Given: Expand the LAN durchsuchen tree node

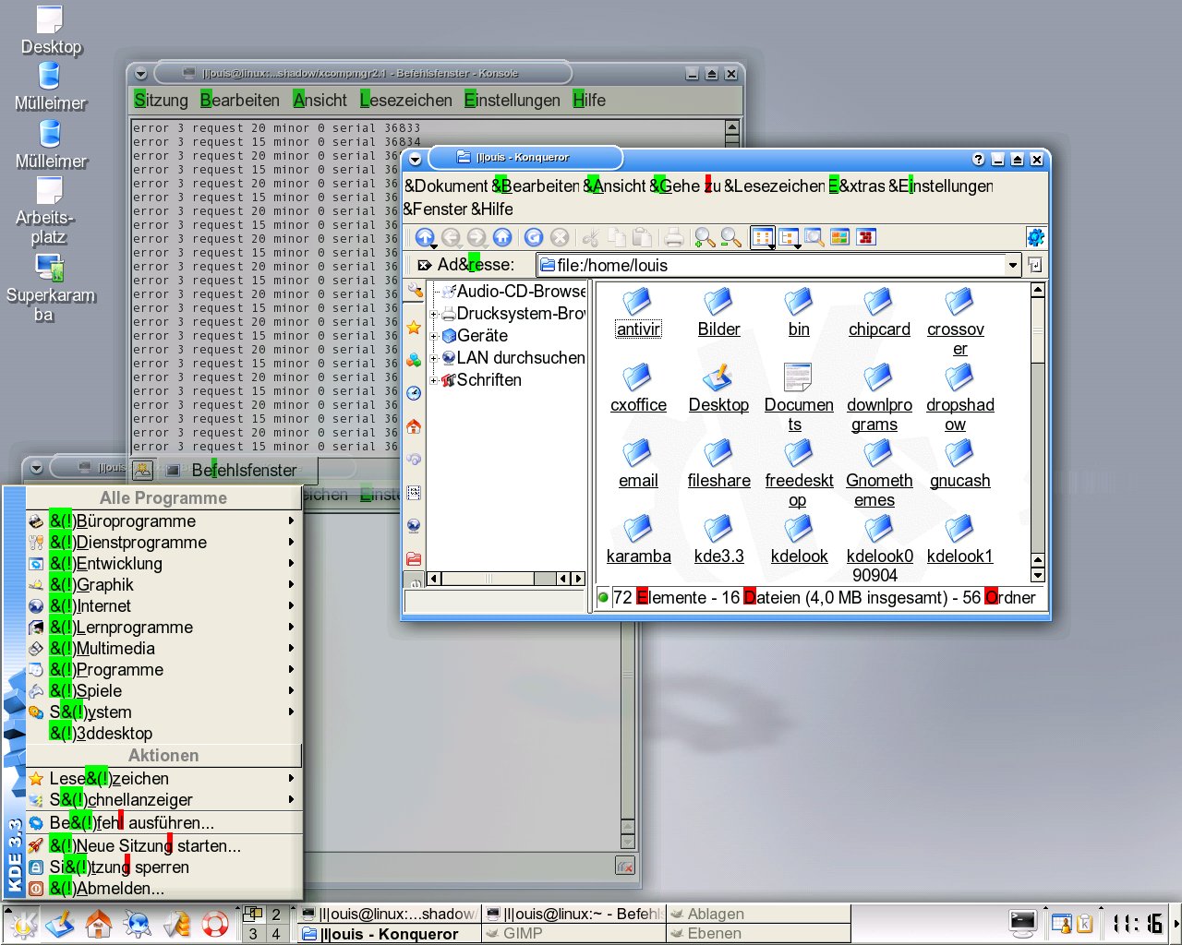Looking at the screenshot, I should pos(433,358).
